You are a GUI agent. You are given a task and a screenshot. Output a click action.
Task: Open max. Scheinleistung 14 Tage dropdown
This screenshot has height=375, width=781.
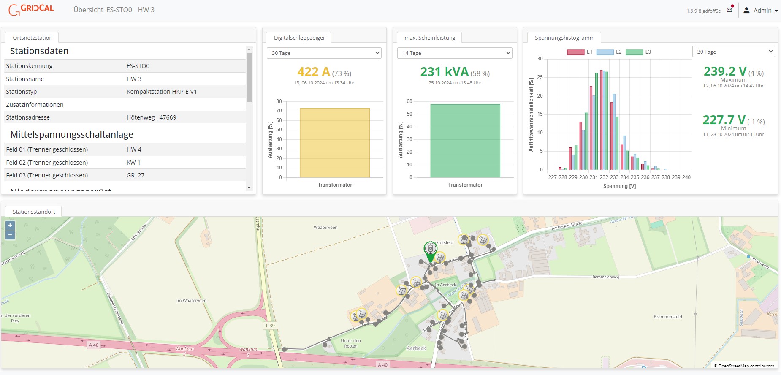pos(454,53)
